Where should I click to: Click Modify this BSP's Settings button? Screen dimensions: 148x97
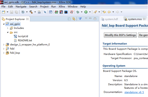(x=120, y=35)
